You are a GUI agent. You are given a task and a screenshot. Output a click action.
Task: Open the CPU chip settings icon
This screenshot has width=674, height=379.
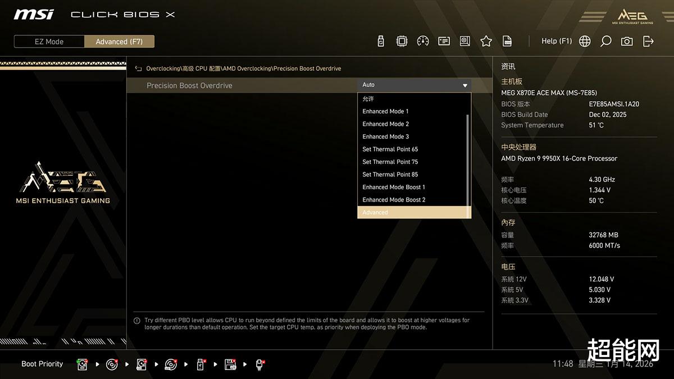point(402,41)
